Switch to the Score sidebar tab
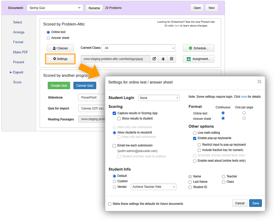 pyautogui.click(x=17, y=82)
